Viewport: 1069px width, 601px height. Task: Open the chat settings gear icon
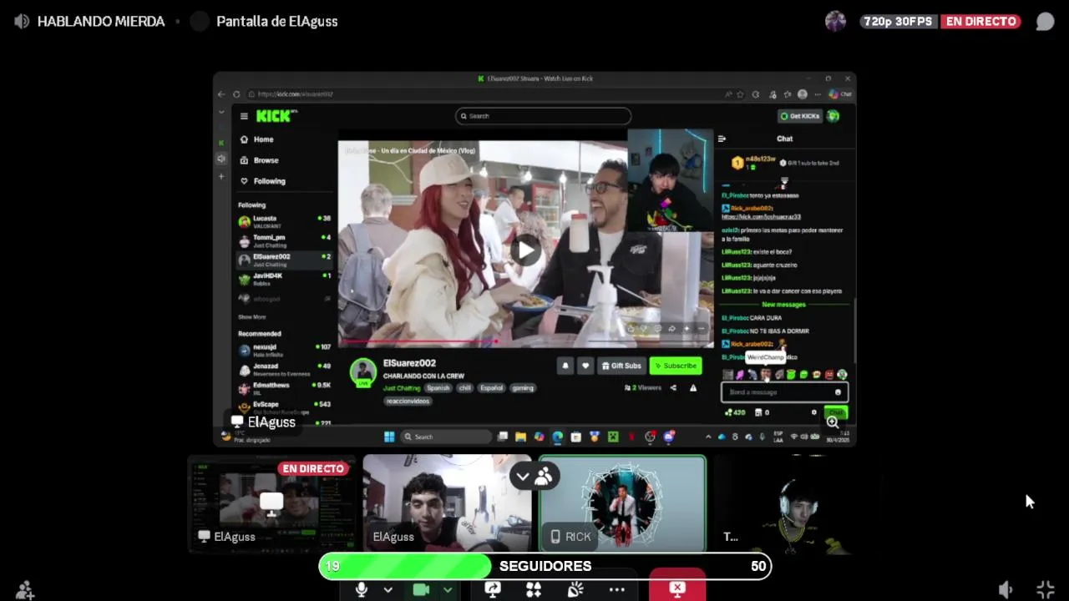pos(814,412)
